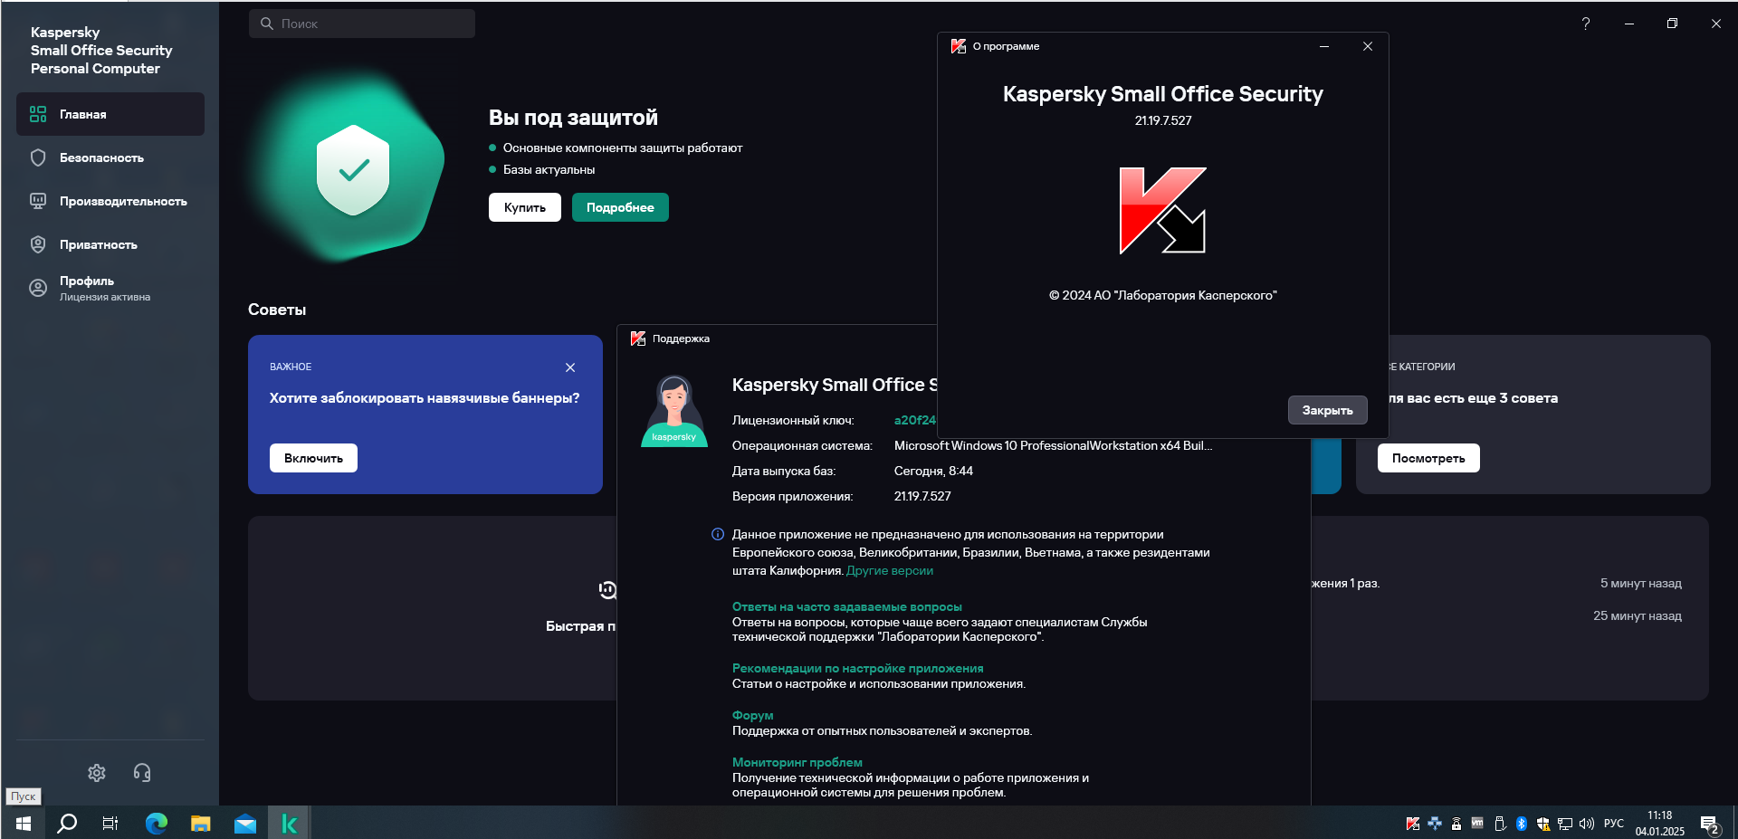Click the Kaspersky taskbar app icon
The width and height of the screenshot is (1738, 839).
point(290,823)
